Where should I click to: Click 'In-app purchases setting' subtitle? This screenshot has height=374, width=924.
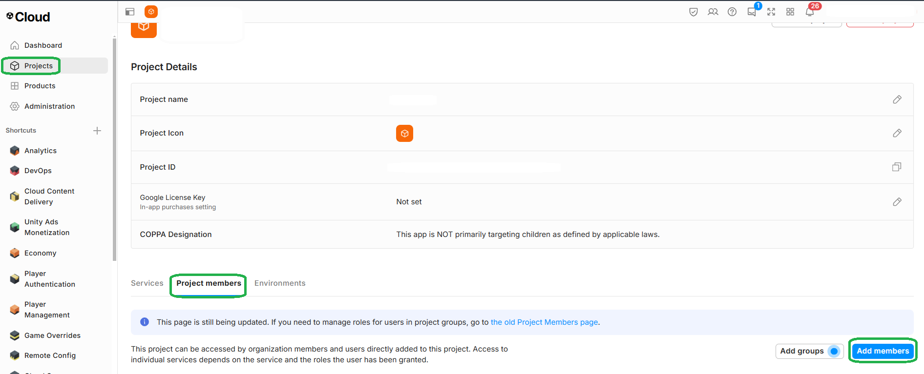[x=178, y=207]
